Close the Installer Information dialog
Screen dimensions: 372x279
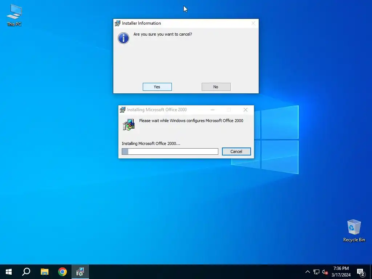coord(253,23)
